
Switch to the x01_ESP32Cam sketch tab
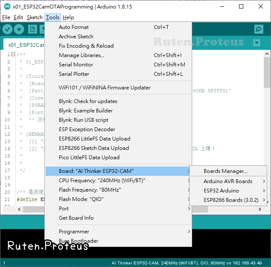point(24,44)
